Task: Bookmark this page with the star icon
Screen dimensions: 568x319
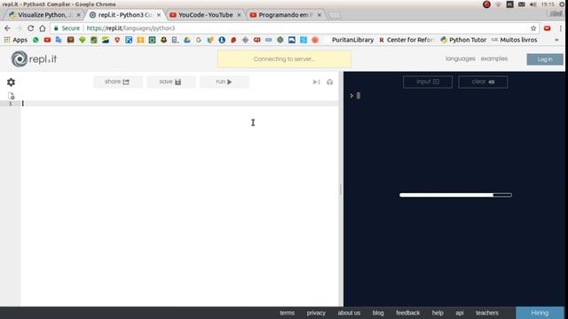Action: [533, 28]
